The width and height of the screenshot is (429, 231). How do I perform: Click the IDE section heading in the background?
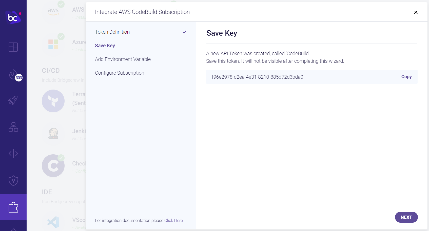click(x=47, y=192)
